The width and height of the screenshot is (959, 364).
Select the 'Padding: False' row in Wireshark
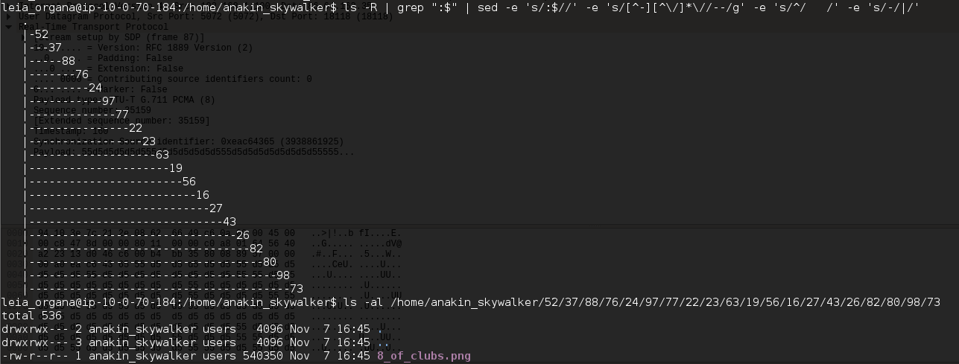pos(103,58)
